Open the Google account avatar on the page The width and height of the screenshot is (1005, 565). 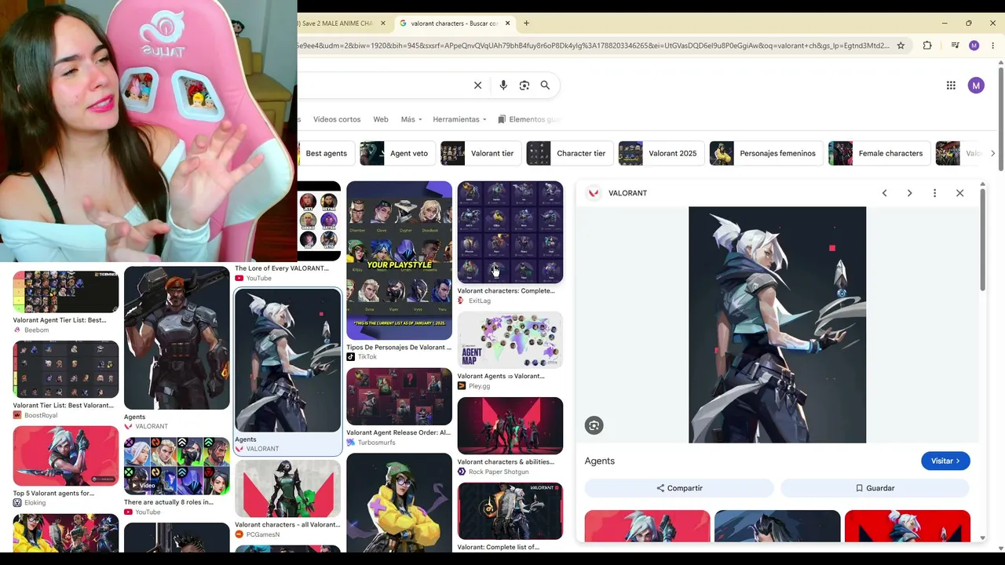tap(976, 86)
